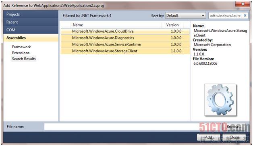Screen dimensions: 253x146
Task: Click the Browse... button
Action: (x=234, y=127)
